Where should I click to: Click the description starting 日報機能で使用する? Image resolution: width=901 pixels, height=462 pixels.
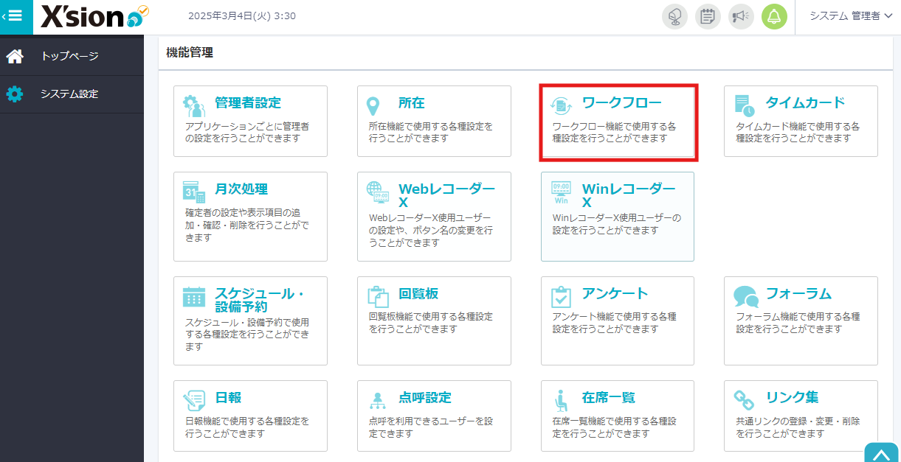point(247,427)
